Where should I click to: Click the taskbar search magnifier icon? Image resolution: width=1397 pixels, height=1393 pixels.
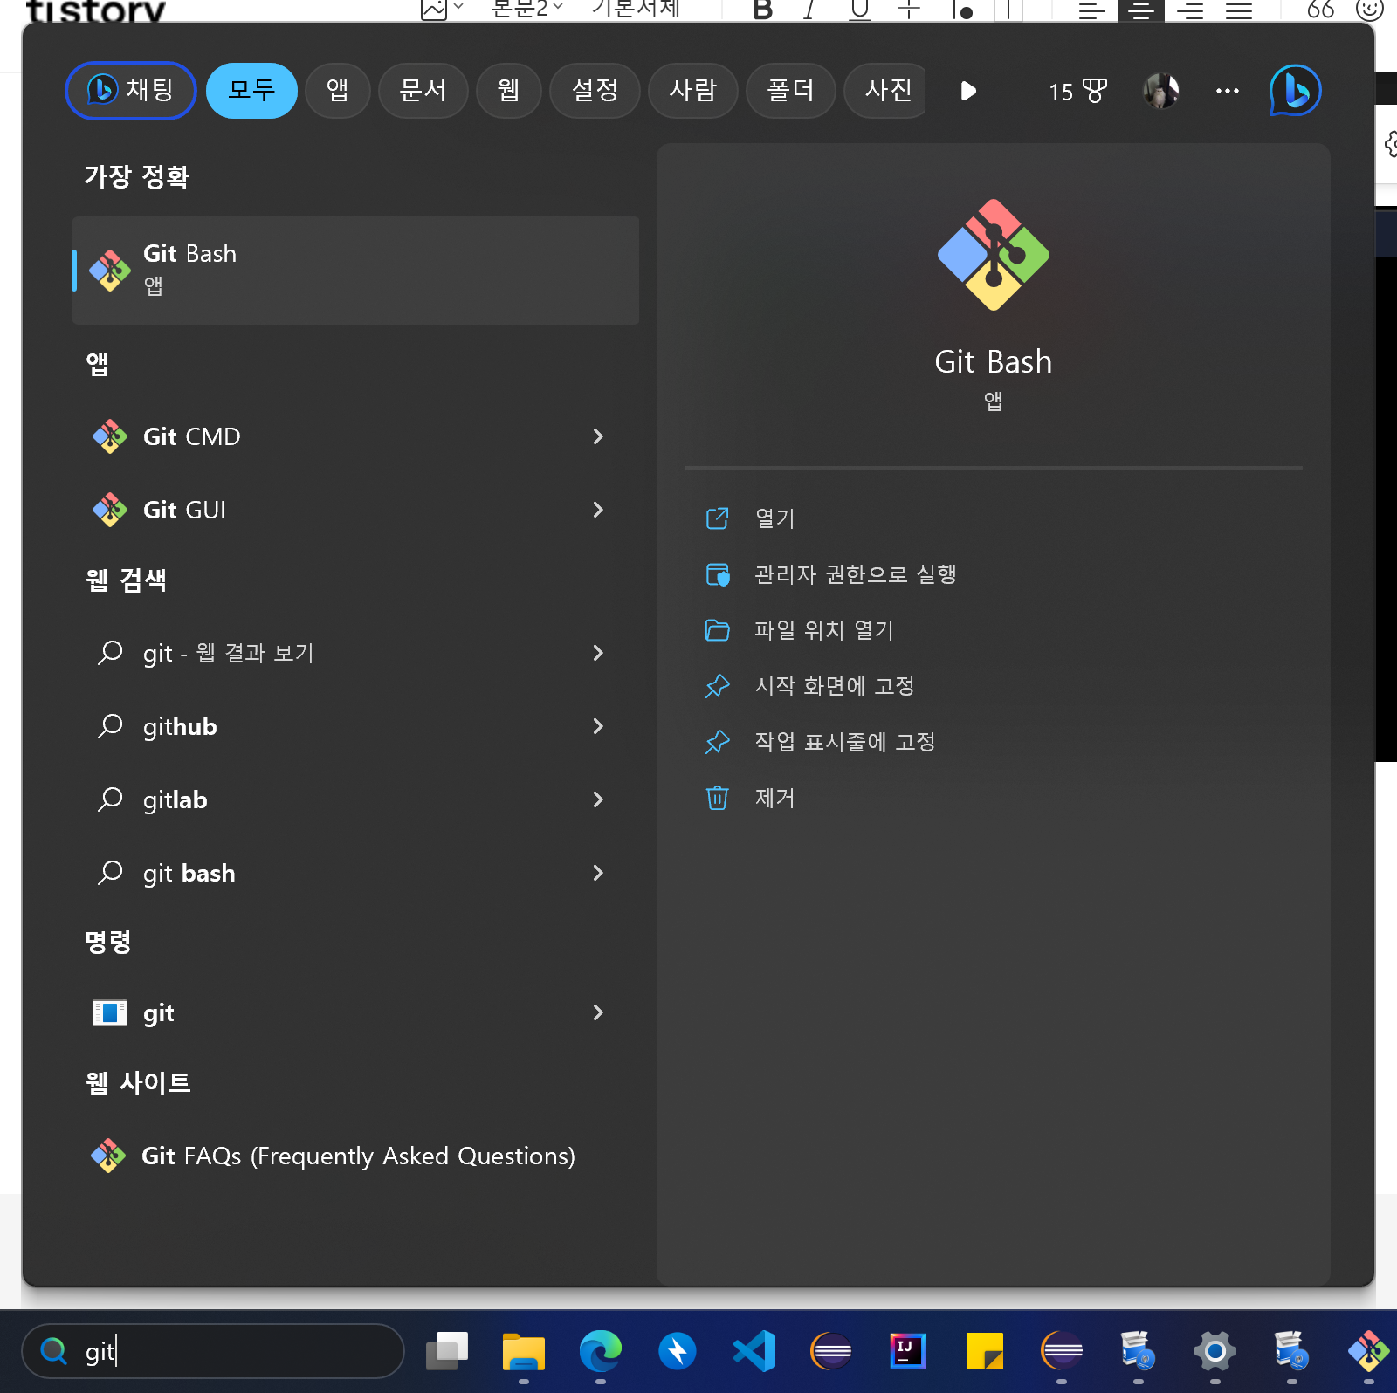(54, 1351)
